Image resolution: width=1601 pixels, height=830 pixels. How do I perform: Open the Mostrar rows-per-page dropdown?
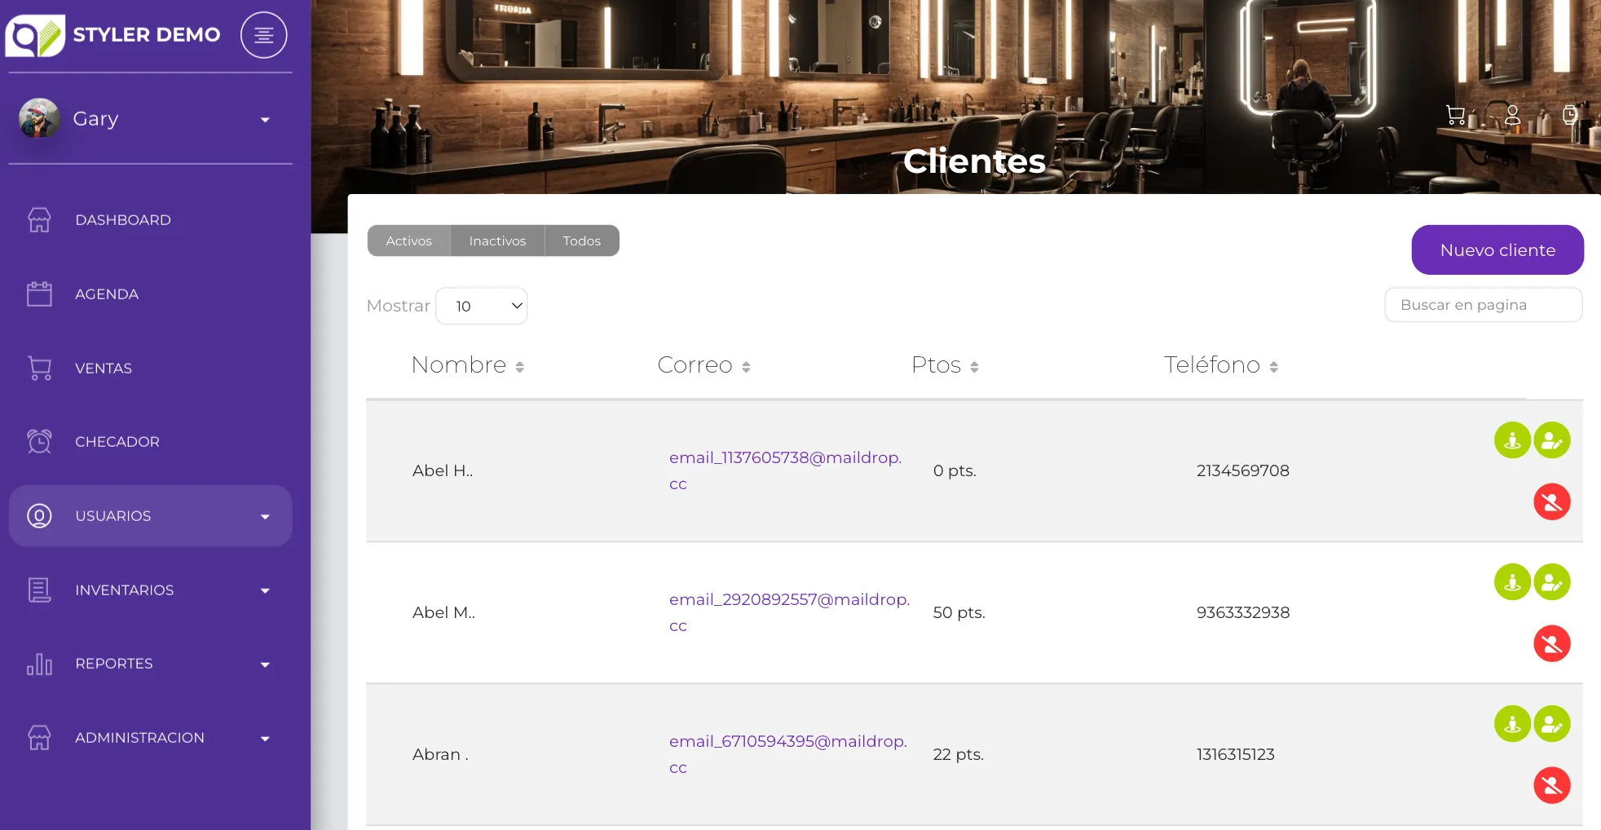482,306
